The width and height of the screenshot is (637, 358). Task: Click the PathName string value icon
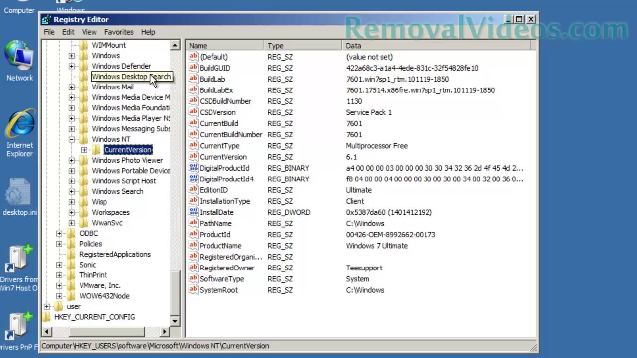coord(193,223)
